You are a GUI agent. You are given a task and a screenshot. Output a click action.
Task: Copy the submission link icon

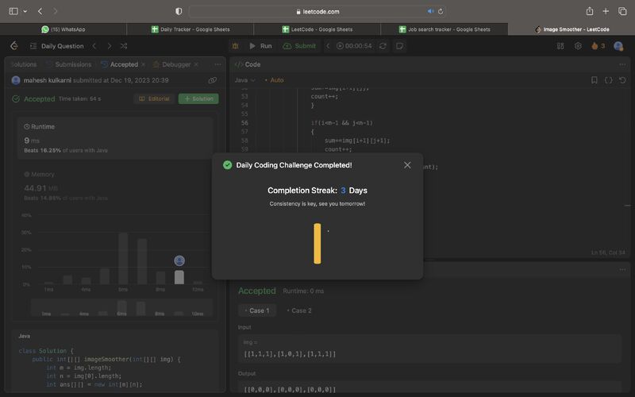point(212,80)
